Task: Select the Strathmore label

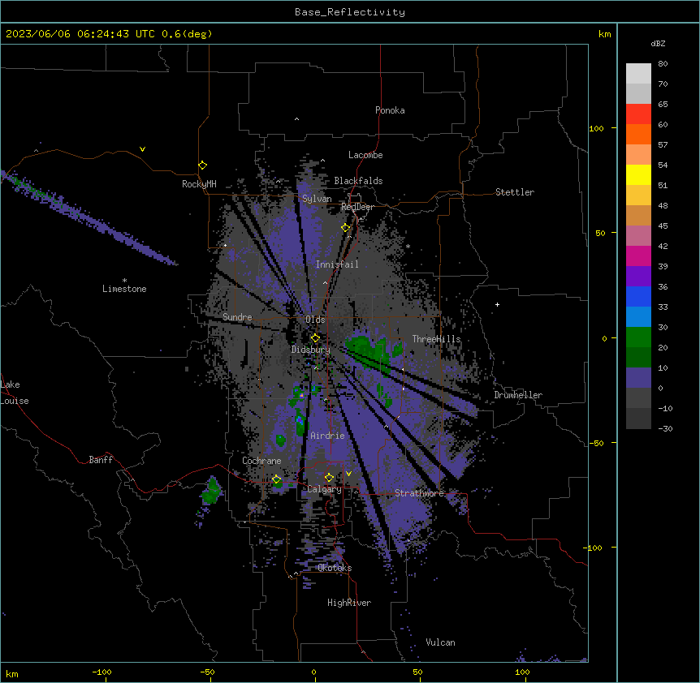Action: click(x=419, y=493)
